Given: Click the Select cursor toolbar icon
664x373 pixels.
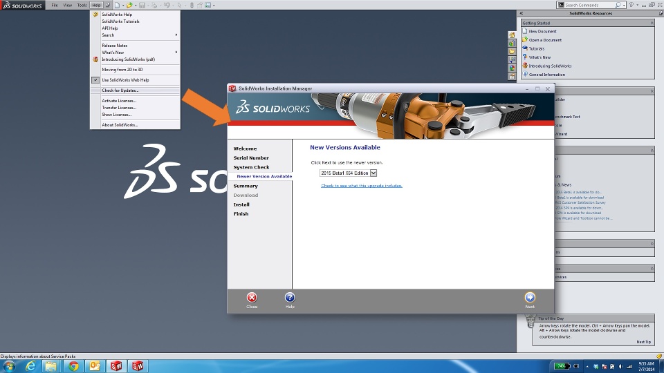Looking at the screenshot, I should (x=179, y=5).
